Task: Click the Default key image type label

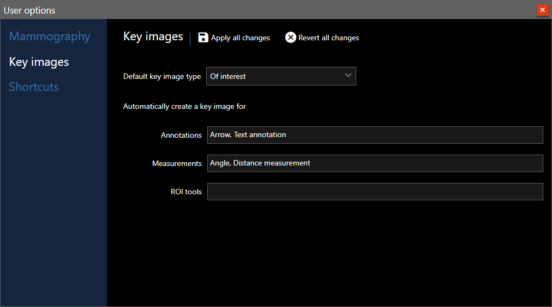Action: 162,76
